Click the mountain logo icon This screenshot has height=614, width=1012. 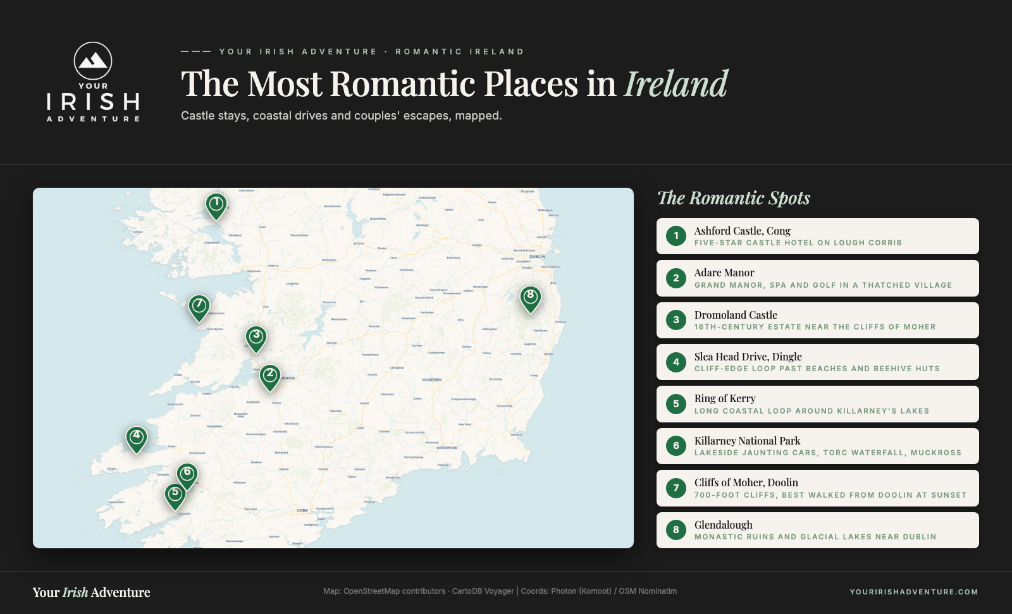tap(93, 61)
